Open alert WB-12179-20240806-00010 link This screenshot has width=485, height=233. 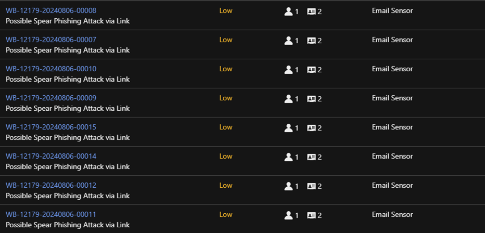pyautogui.click(x=51, y=69)
